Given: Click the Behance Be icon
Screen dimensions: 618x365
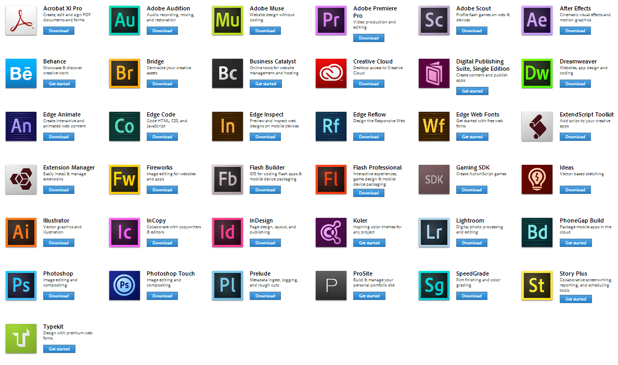Looking at the screenshot, I should pyautogui.click(x=21, y=73).
